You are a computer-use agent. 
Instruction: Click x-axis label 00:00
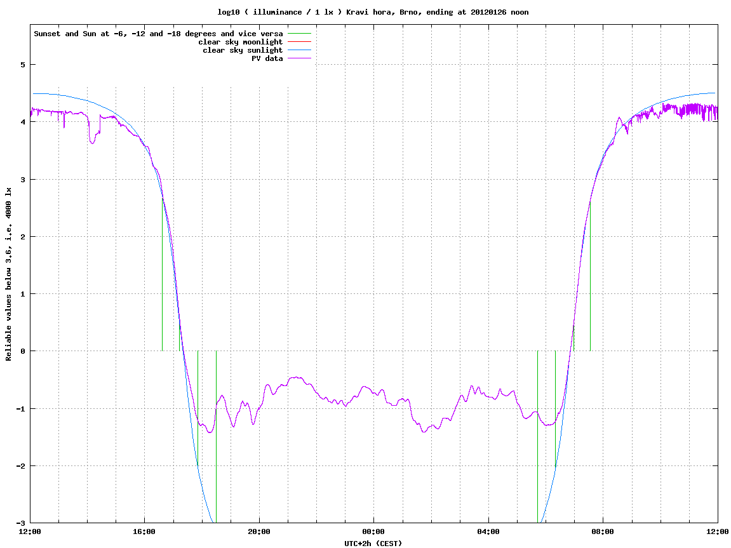click(x=374, y=531)
